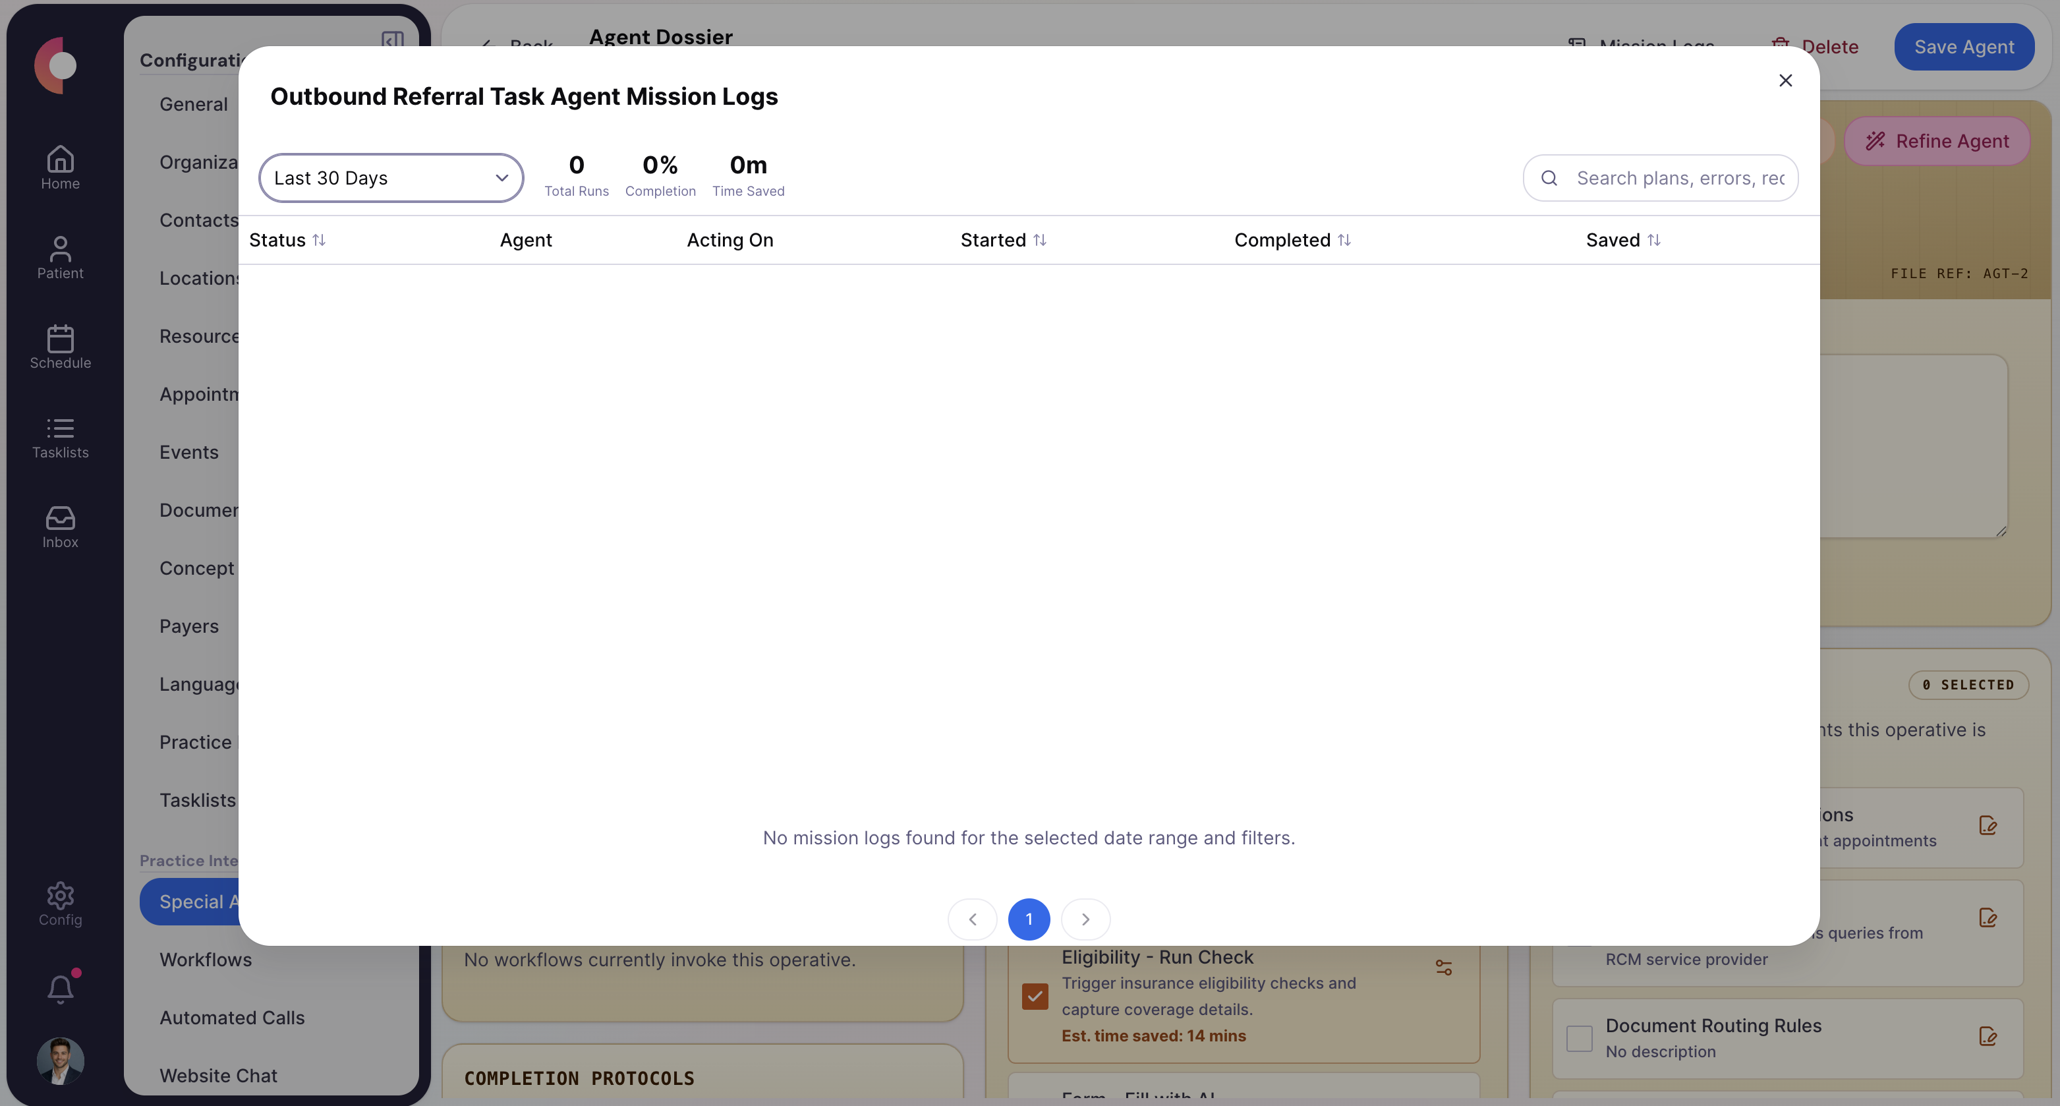Open Config from the sidebar
The image size is (2060, 1106).
60,904
